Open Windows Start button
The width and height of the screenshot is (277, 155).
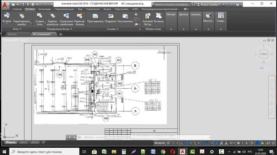[x=4, y=152]
